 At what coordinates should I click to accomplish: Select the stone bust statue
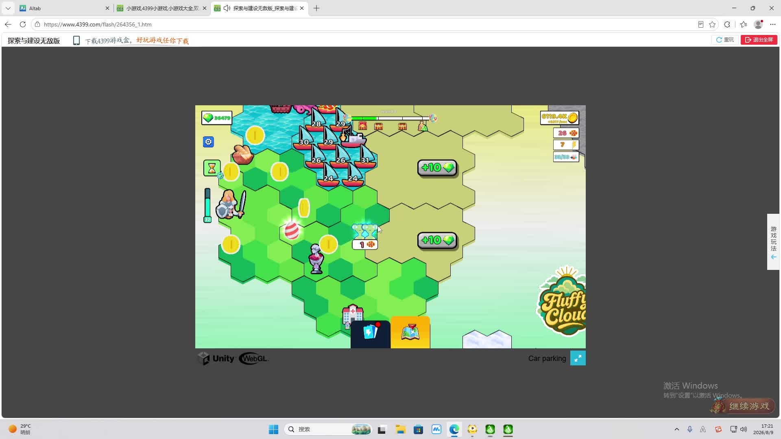(316, 259)
